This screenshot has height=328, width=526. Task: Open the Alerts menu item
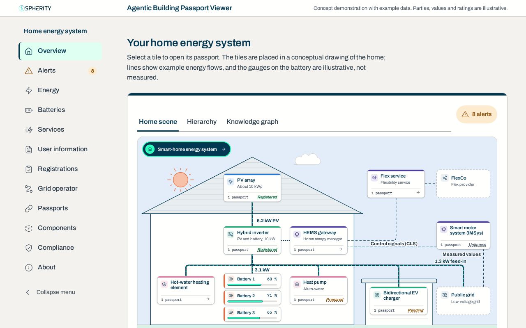tap(60, 71)
